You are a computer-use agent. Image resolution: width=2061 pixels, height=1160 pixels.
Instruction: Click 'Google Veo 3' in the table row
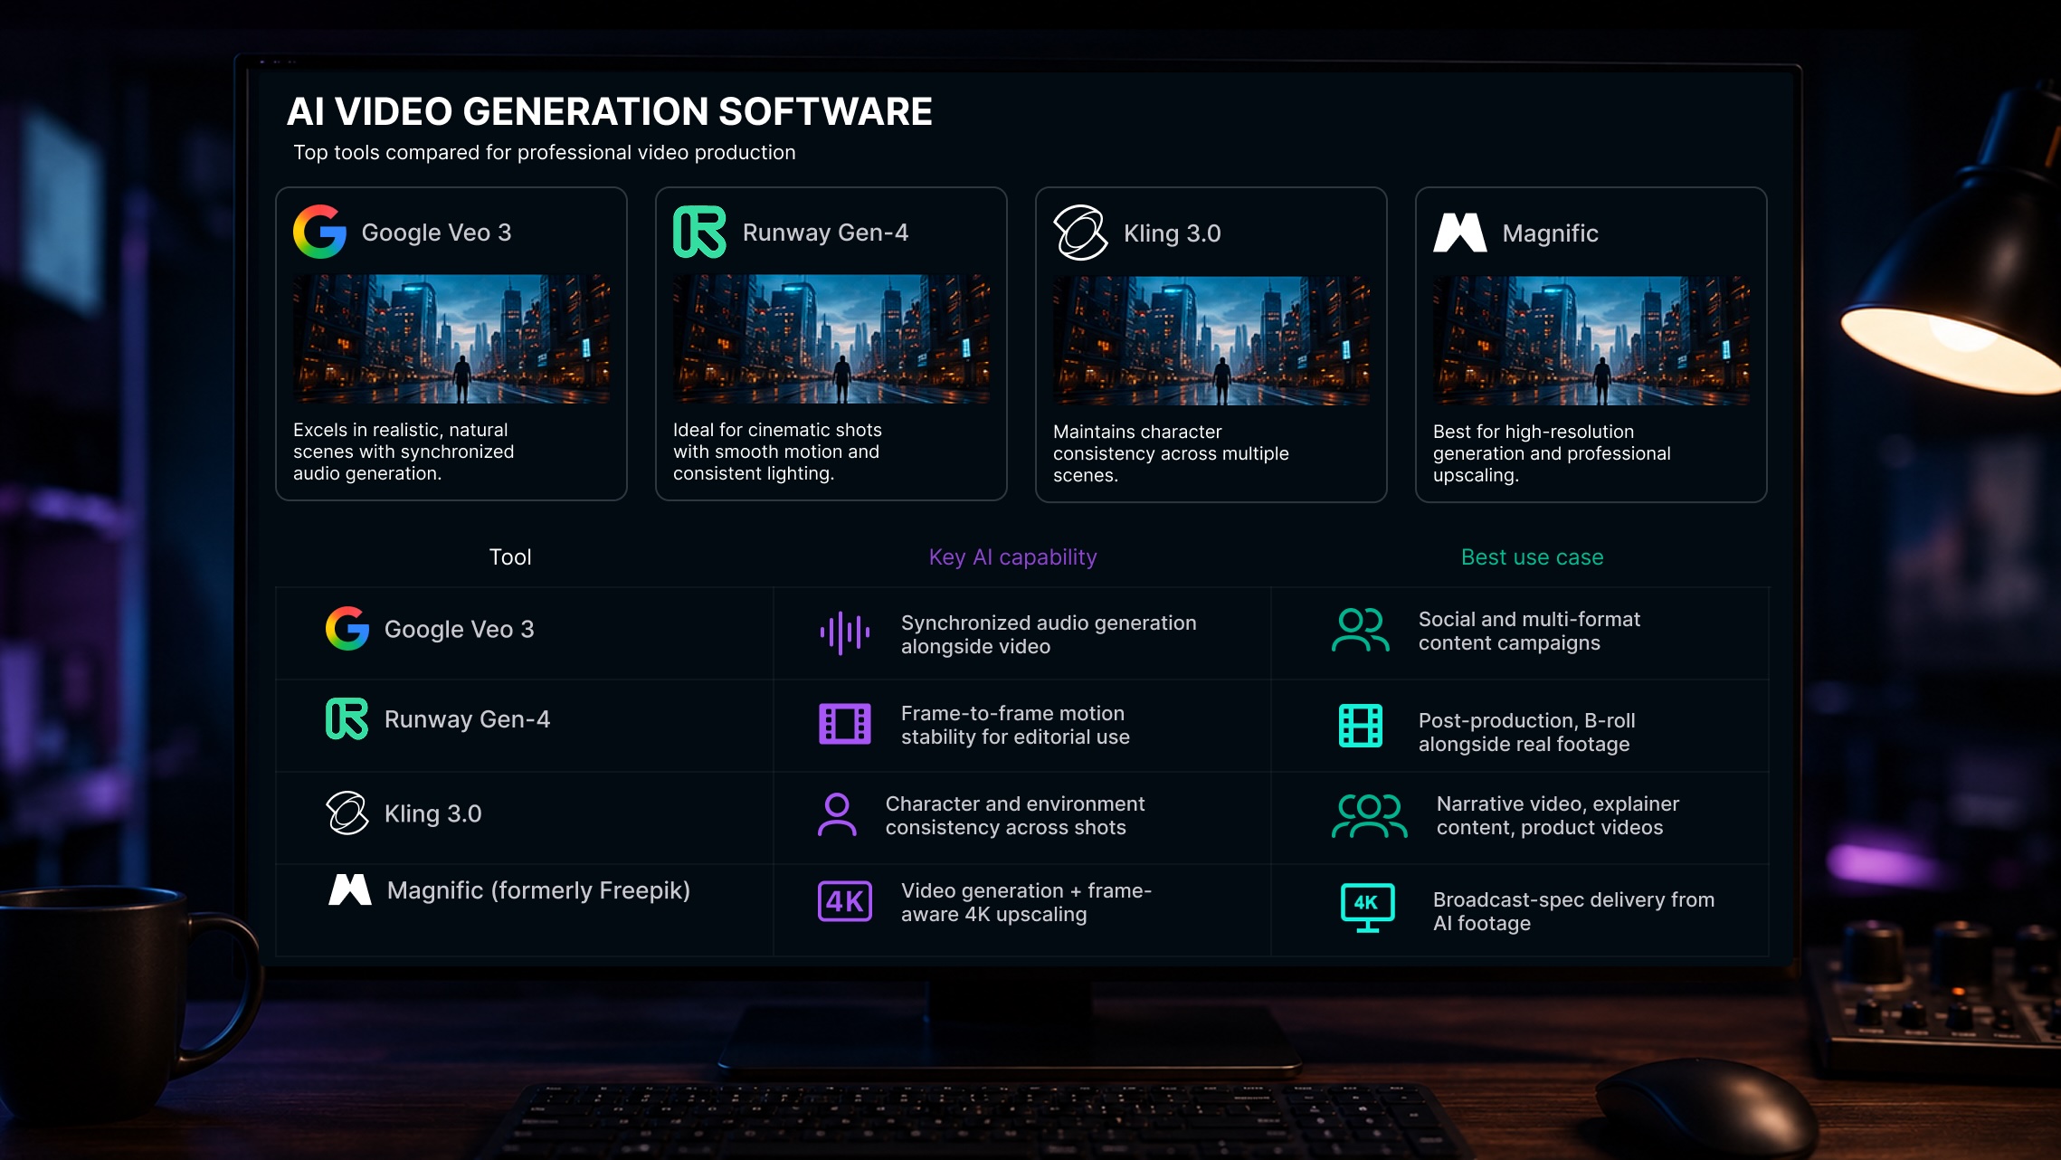coord(460,629)
